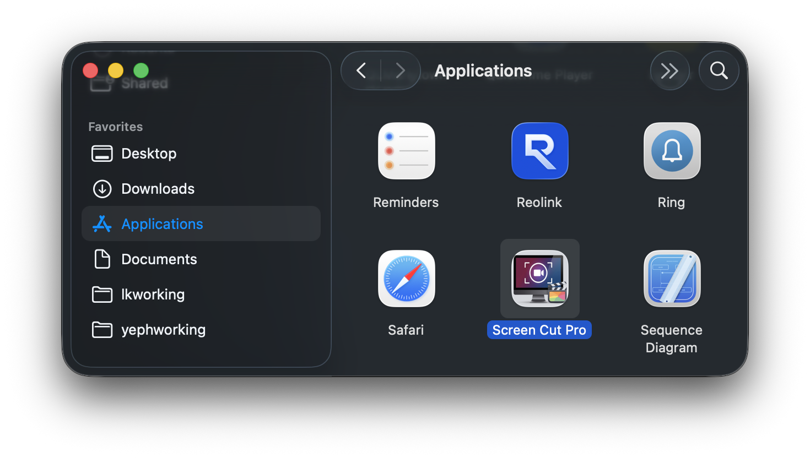Close the Finder window with red button
Image resolution: width=810 pixels, height=458 pixels.
click(x=90, y=70)
